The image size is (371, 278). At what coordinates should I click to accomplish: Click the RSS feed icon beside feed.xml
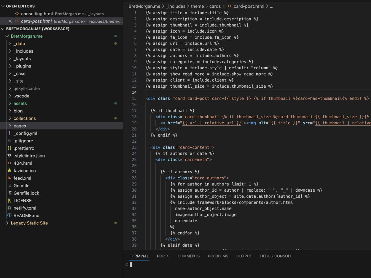tap(9, 178)
